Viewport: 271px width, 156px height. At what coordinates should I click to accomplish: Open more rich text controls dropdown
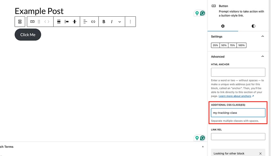(x=120, y=22)
